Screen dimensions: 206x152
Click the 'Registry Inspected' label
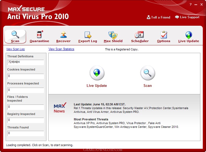[21, 114]
